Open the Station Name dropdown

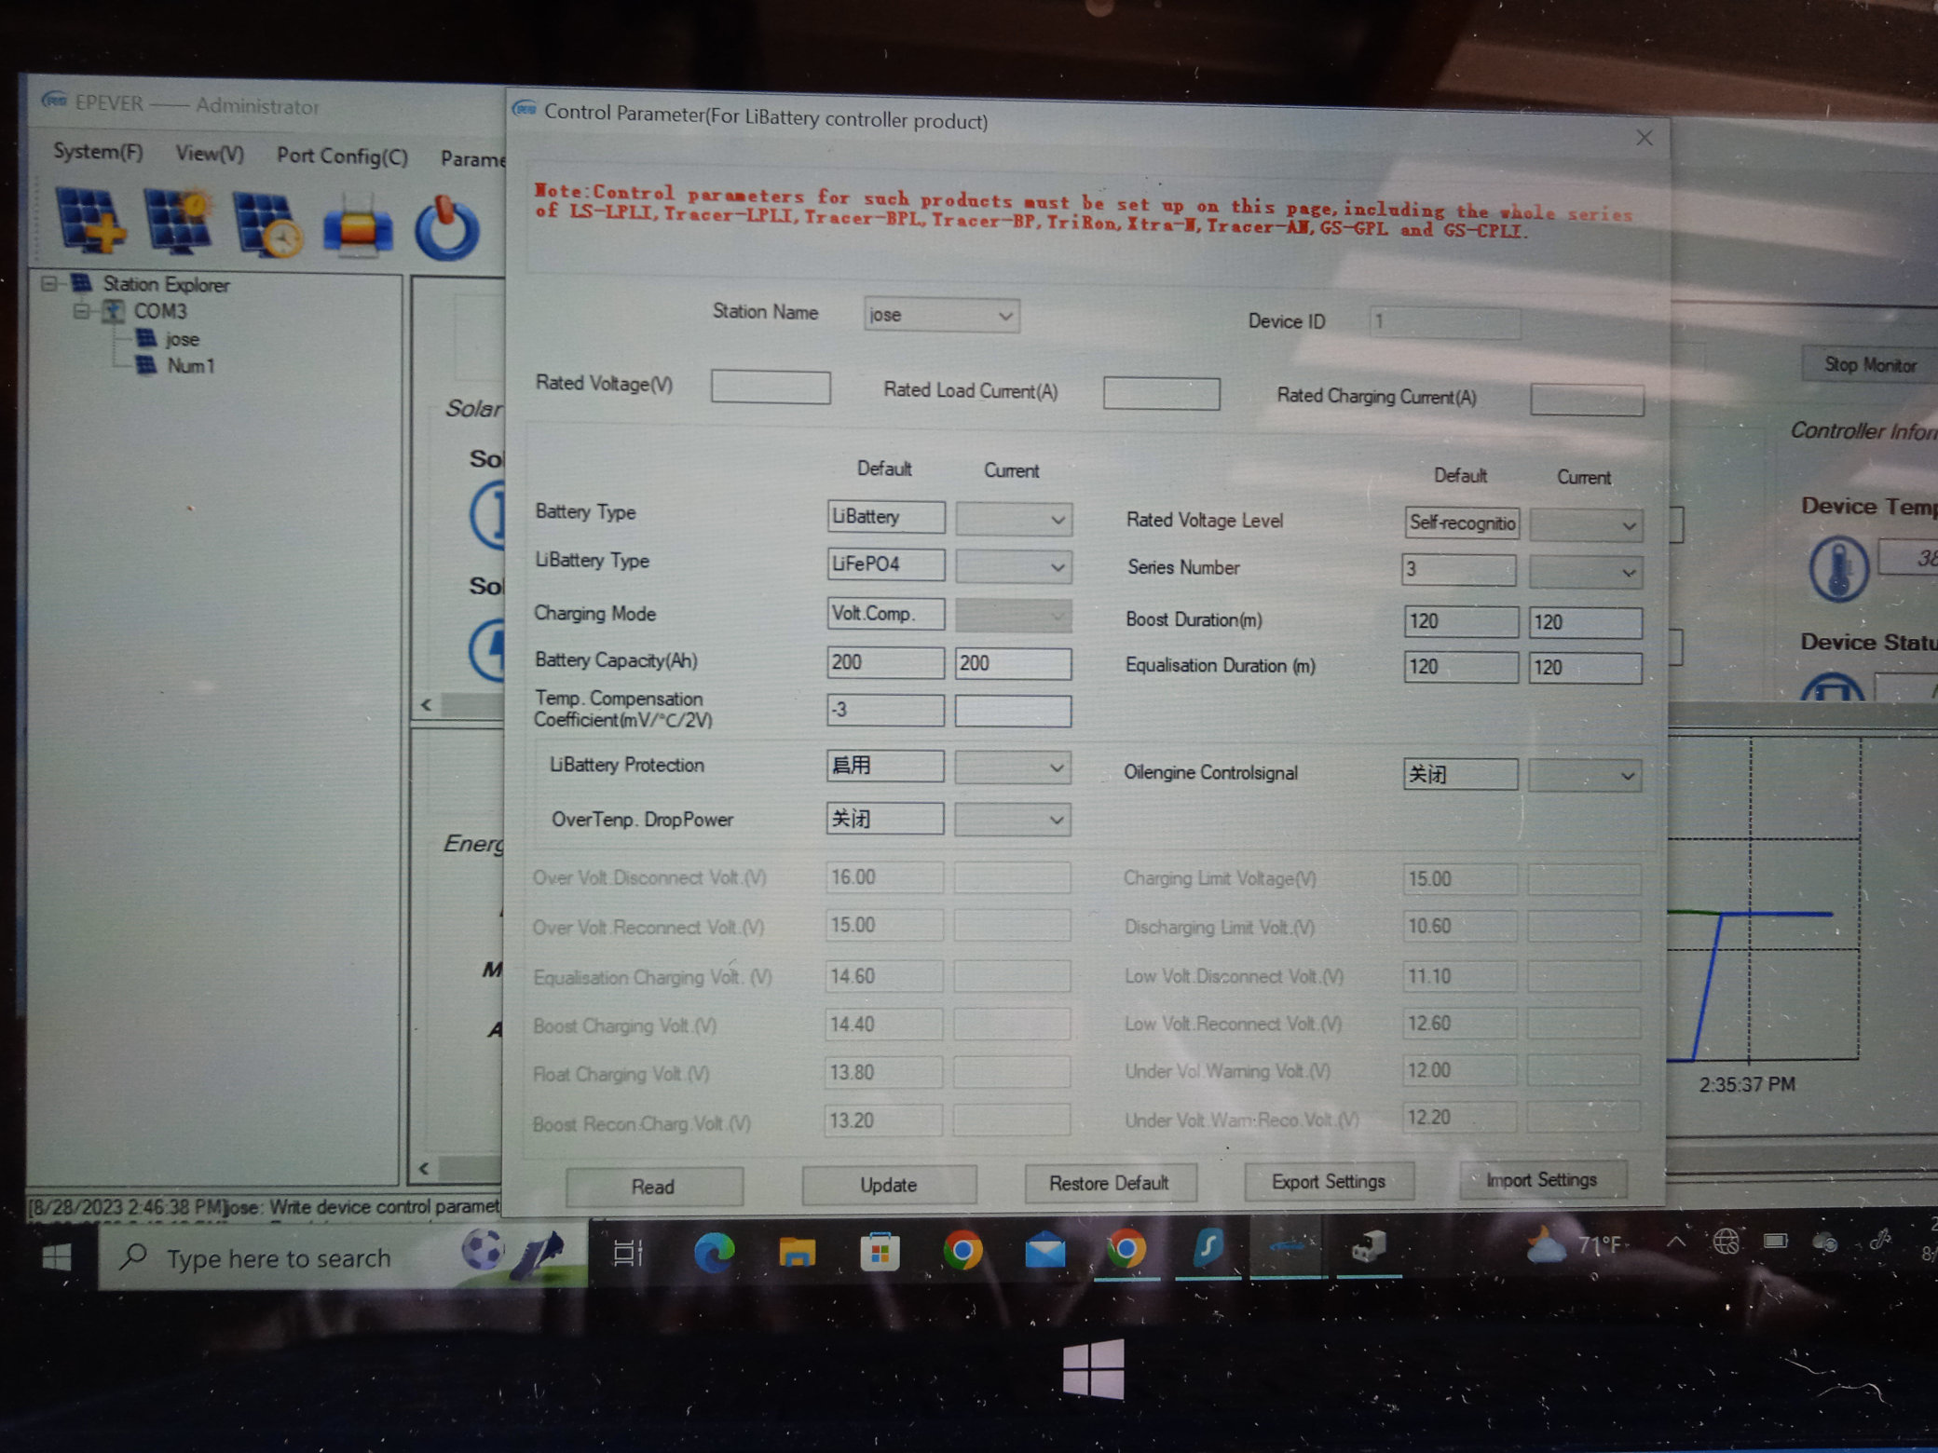(1004, 317)
